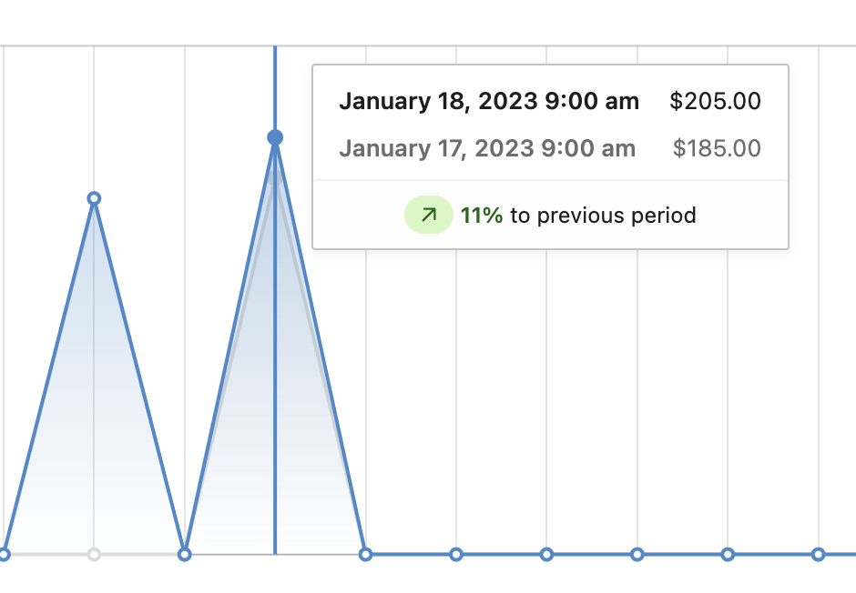Image resolution: width=856 pixels, height=593 pixels.
Task: Select the filled blue highlighted data point
Action: (x=275, y=137)
